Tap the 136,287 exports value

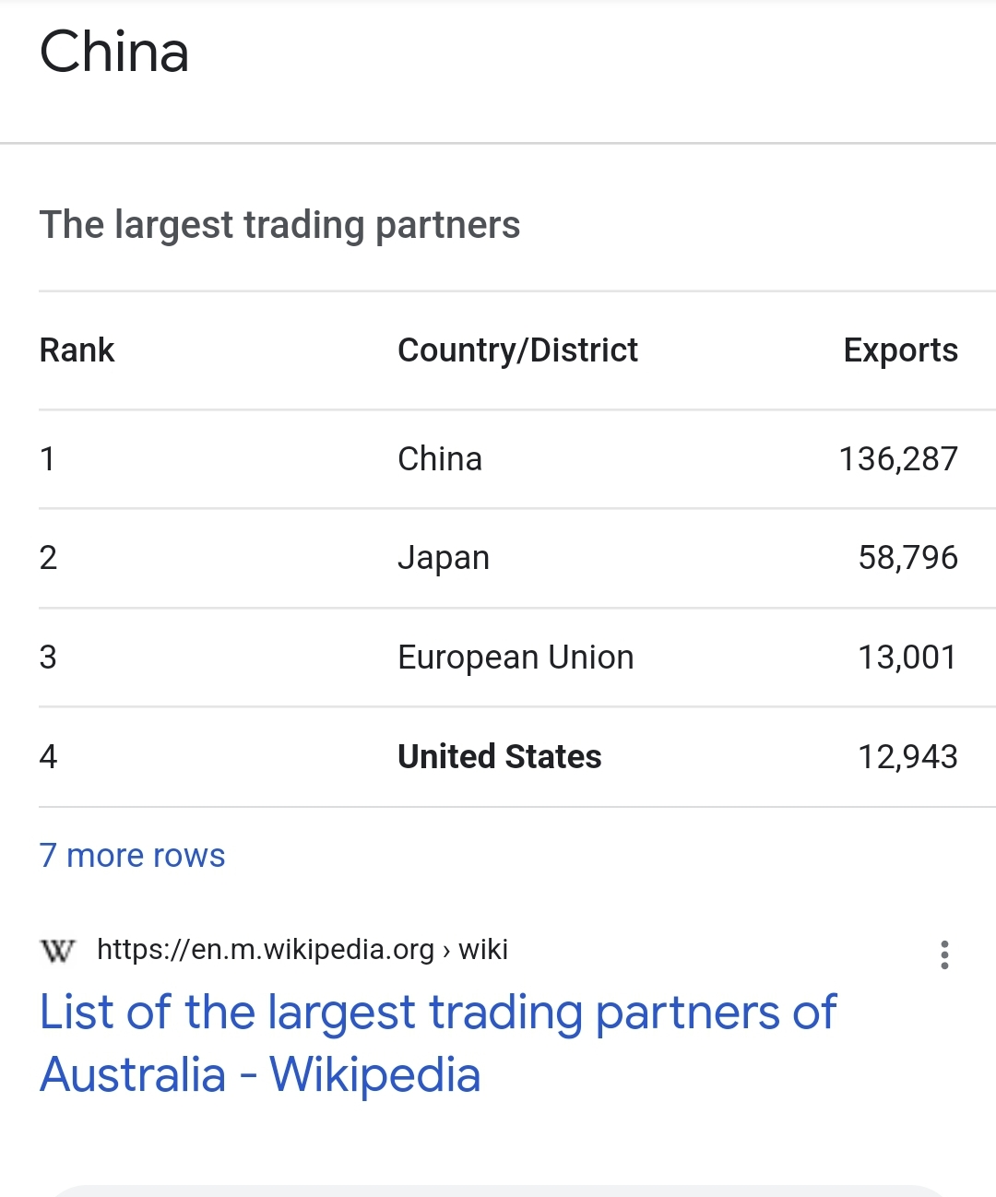[x=898, y=459]
